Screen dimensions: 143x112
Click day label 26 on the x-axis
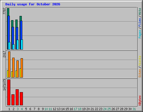coord(113,109)
